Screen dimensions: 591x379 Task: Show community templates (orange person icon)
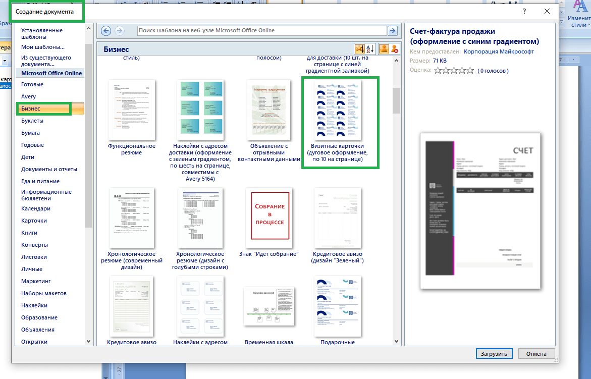pos(384,49)
